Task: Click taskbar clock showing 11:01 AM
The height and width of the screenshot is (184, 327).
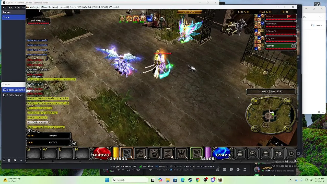Action: pos(319,180)
